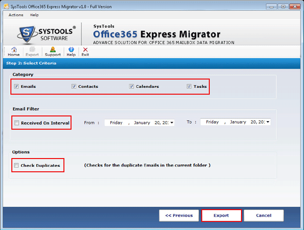Open Support from the toolbar
Image resolution: width=304 pixels, height=230 pixels.
(x=53, y=52)
